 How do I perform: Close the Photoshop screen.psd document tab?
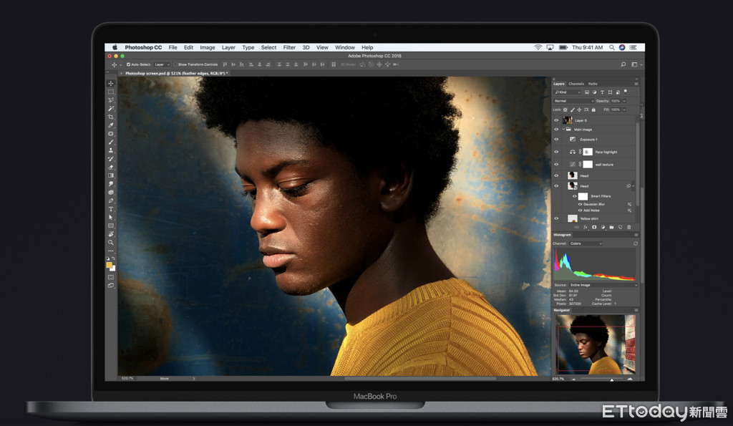click(x=122, y=74)
